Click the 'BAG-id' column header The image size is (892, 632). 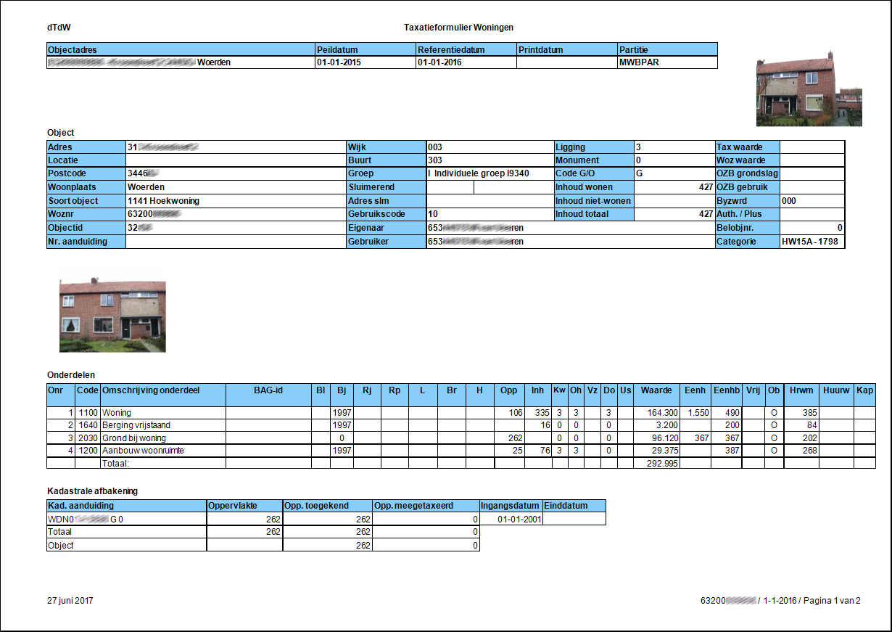point(268,395)
